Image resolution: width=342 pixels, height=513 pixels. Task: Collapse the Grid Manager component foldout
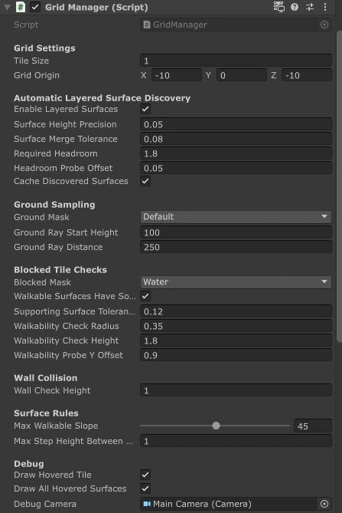coord(7,7)
